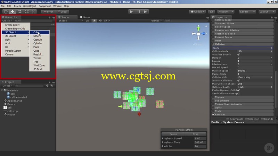
Task: Uncheck Interior Collisions
Action: pyautogui.click(x=239, y=80)
